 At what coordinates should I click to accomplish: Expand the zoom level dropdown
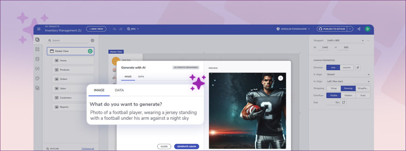(133, 29)
